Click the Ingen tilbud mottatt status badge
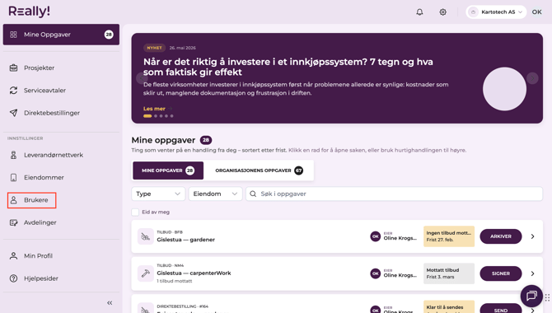This screenshot has width=552, height=313. pos(449,236)
